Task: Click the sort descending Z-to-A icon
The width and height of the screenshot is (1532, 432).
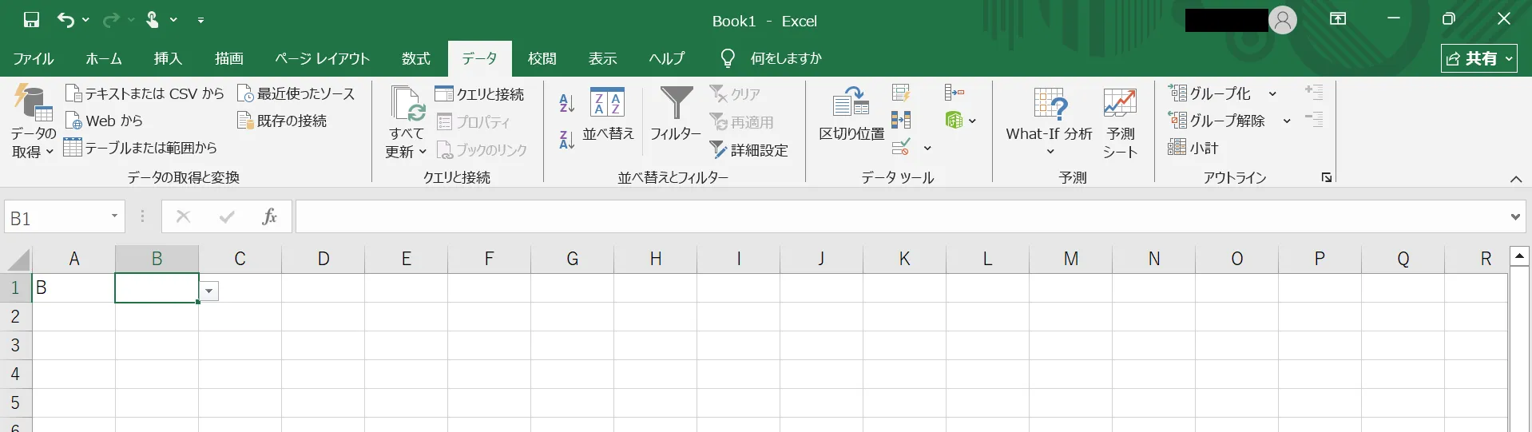Action: 566,140
